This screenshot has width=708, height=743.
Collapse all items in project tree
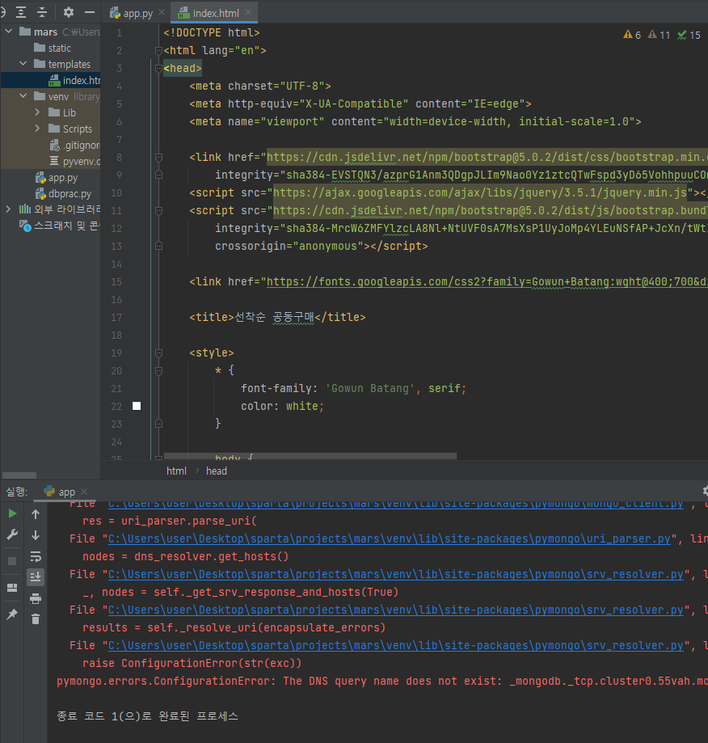(x=42, y=12)
